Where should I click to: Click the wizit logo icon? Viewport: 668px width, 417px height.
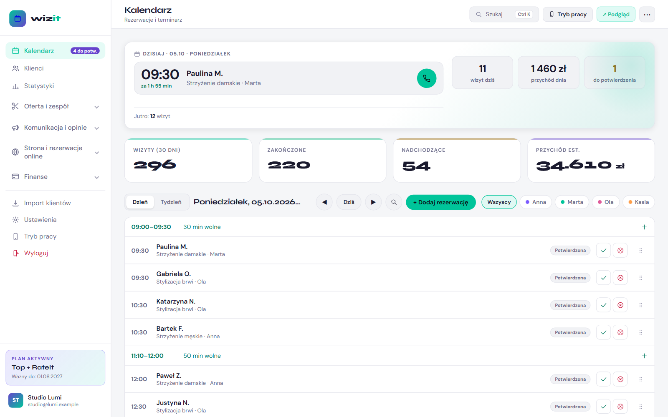18,18
